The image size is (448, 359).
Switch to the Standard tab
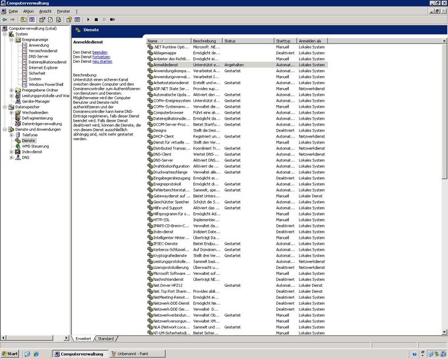(x=106, y=339)
